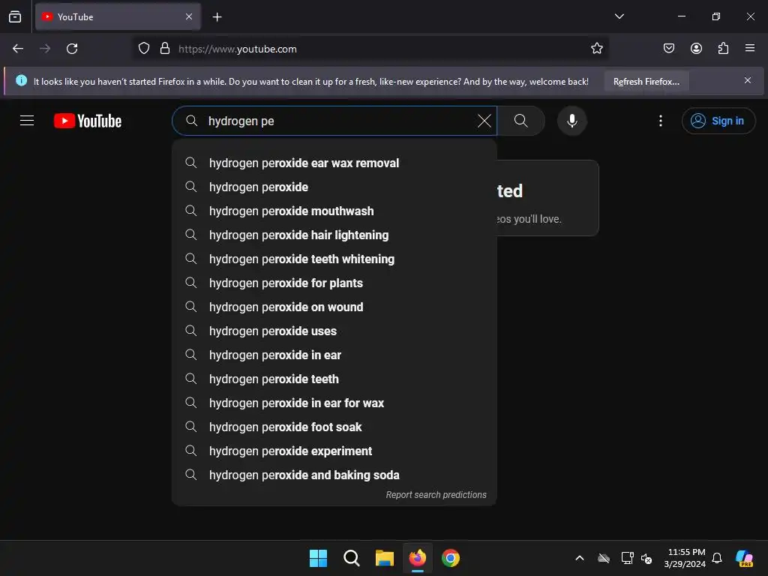Click the OneDrive cloud tray icon
This screenshot has height=576, width=768.
(604, 558)
